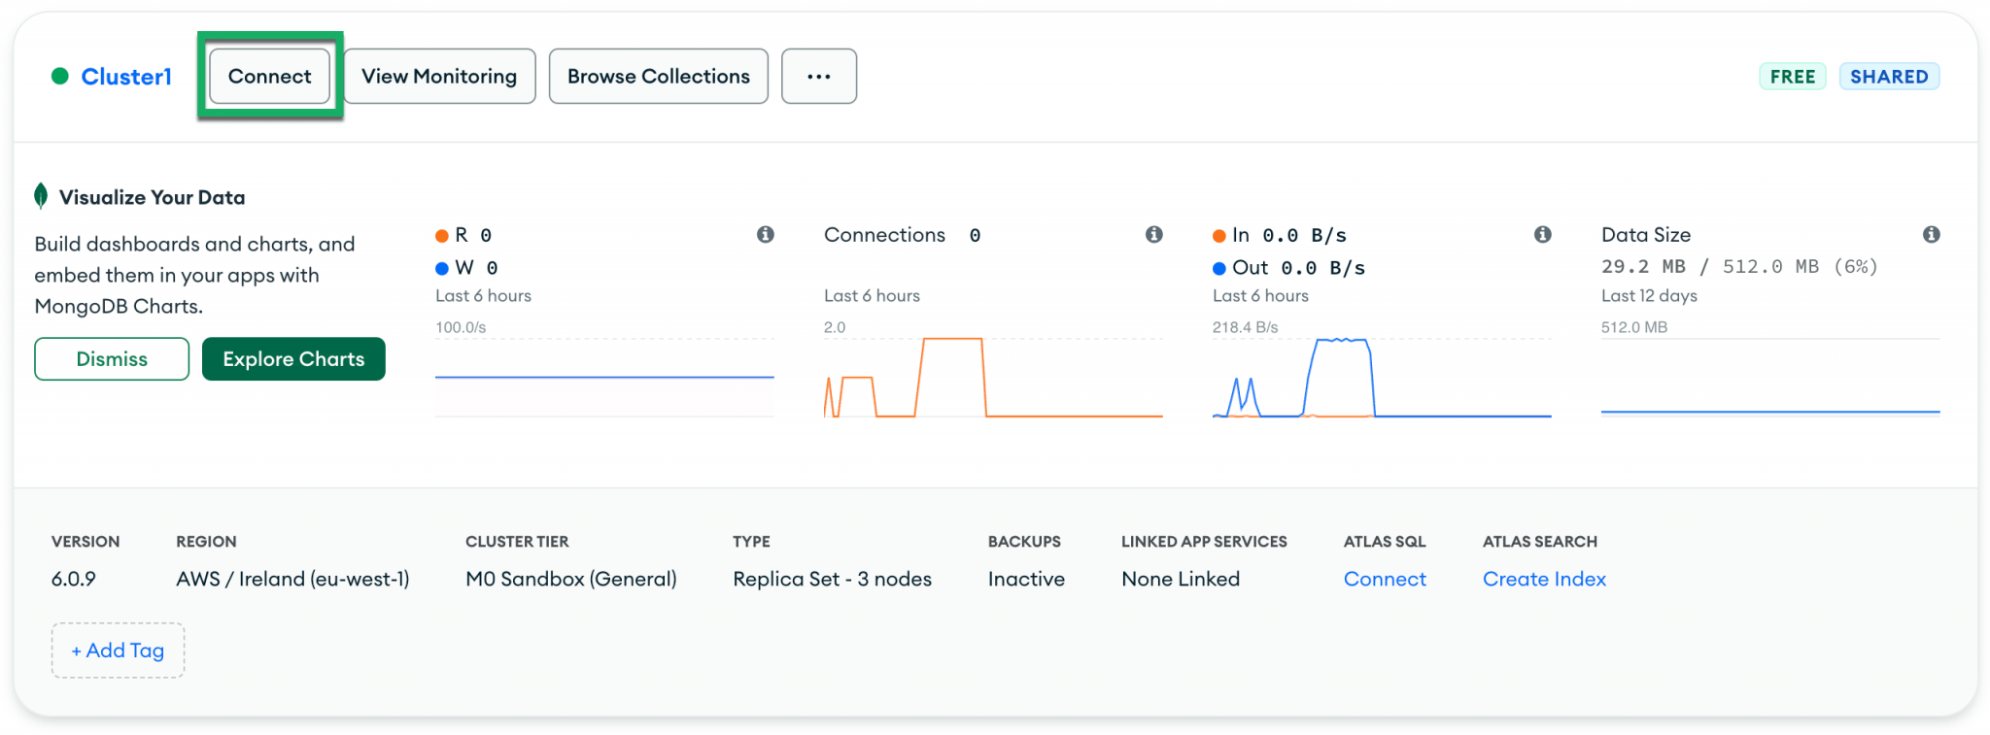Click the Atlas SQL Connect link

point(1385,579)
